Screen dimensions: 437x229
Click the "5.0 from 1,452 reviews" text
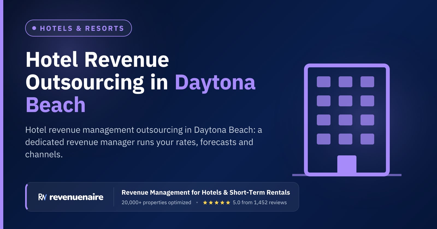[x=260, y=203]
